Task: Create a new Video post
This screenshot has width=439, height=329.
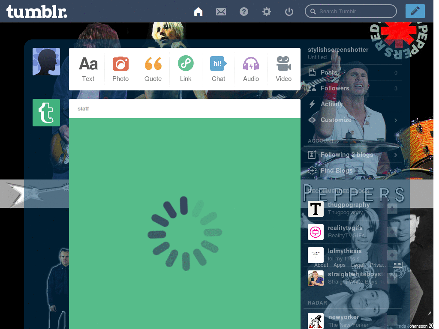Action: tap(284, 69)
